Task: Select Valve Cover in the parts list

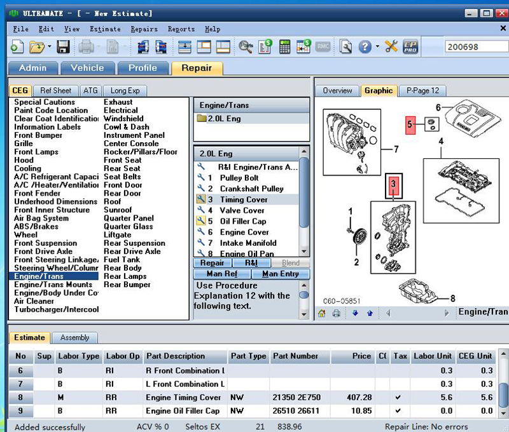Action: [242, 211]
